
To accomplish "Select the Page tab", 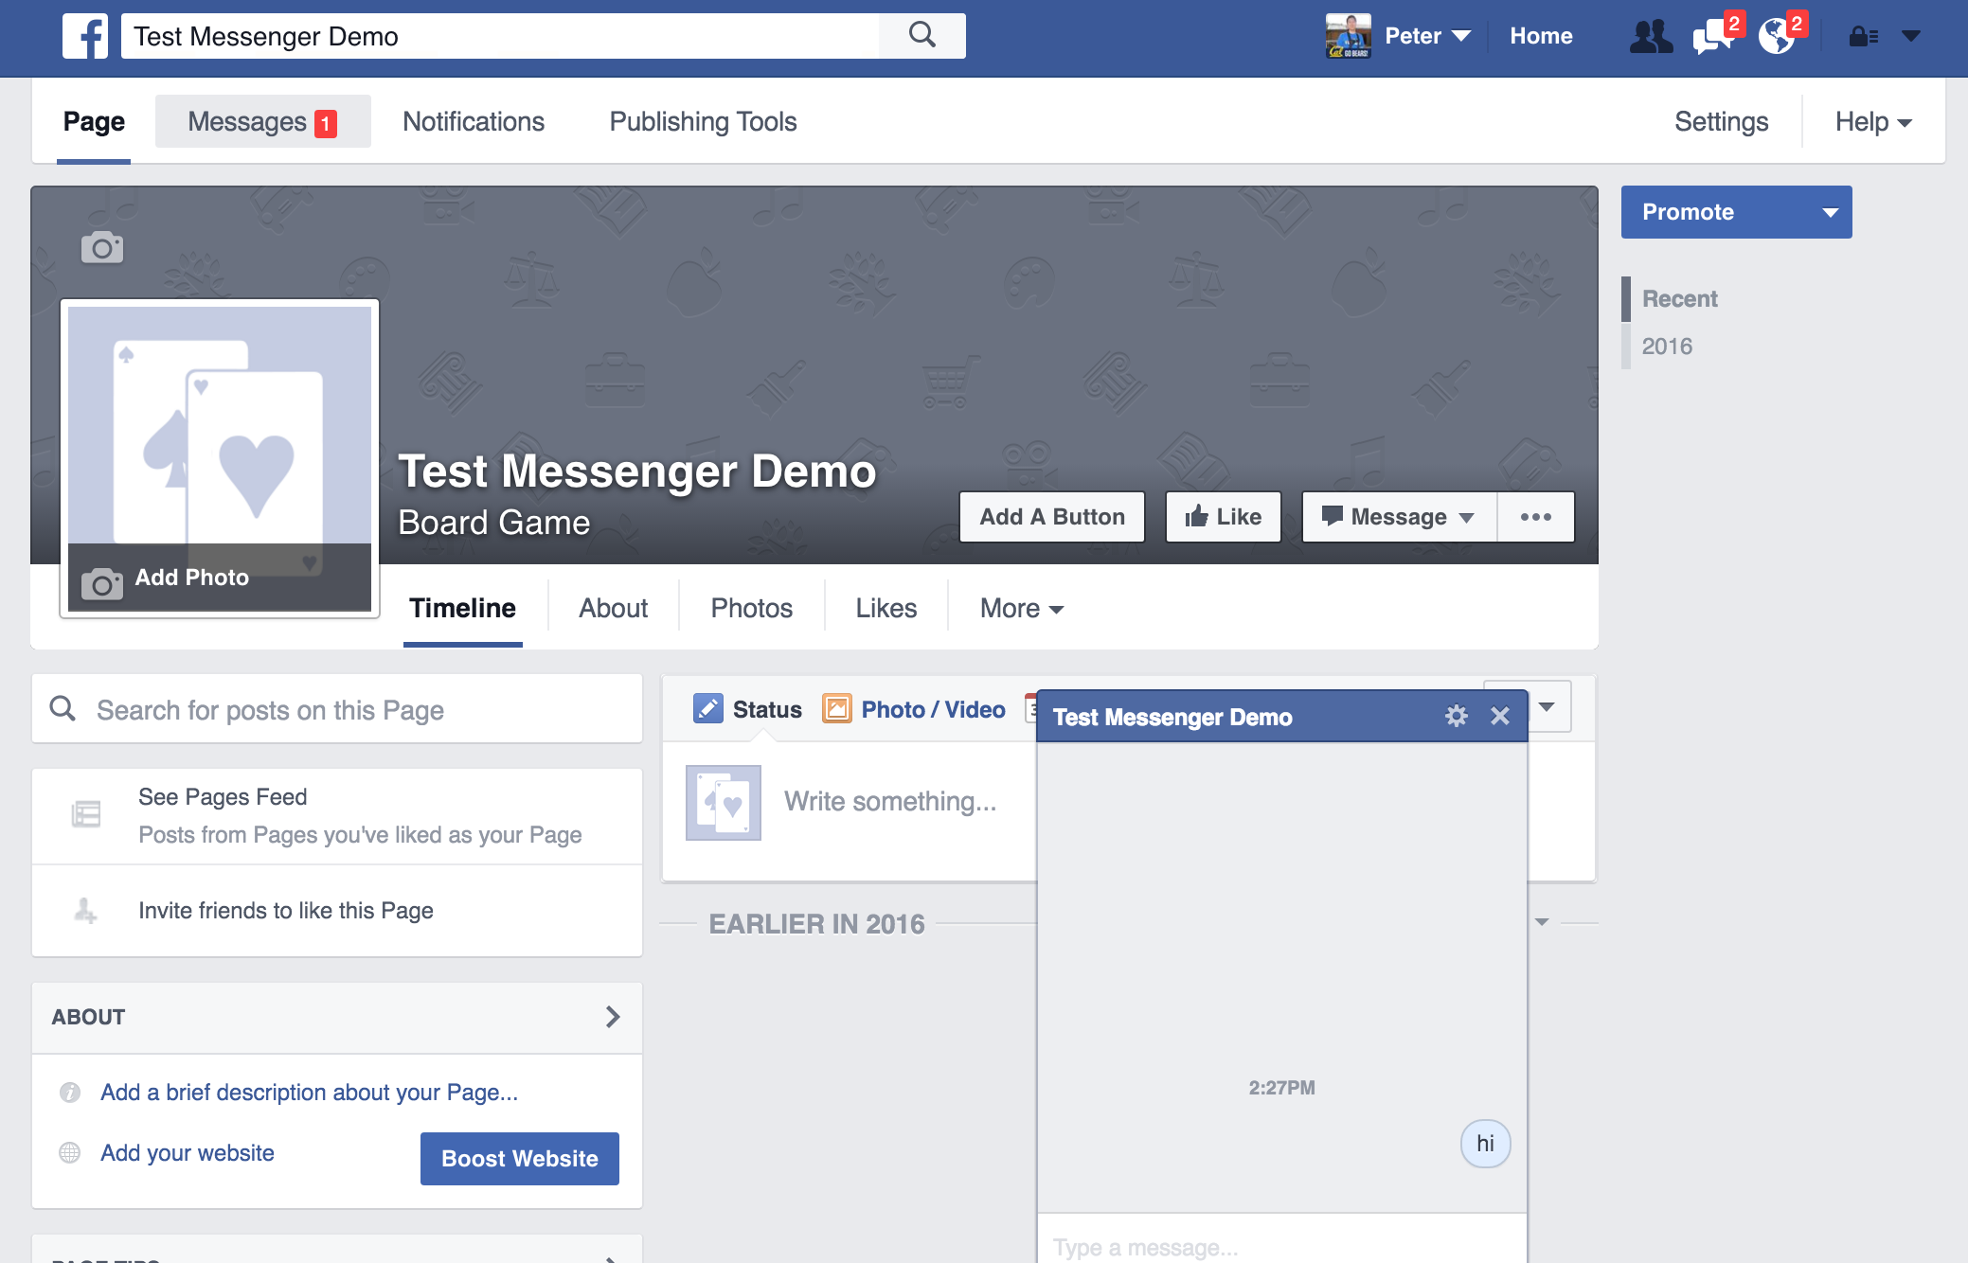I will click(x=94, y=121).
